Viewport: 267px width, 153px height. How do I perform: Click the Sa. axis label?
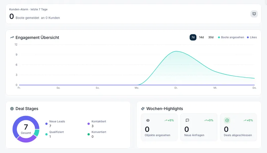point(58,88)
